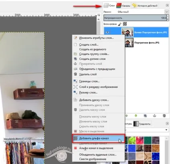
Task: Choose Изменить атрибуты слоя... from the menu
Action: point(98,38)
